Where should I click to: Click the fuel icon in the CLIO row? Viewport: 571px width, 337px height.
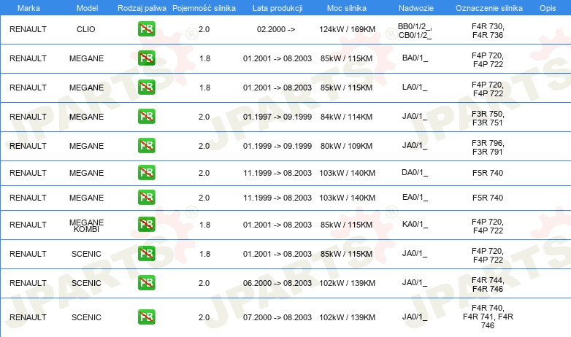(x=146, y=29)
